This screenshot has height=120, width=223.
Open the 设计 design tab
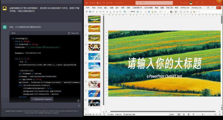tap(117, 8)
